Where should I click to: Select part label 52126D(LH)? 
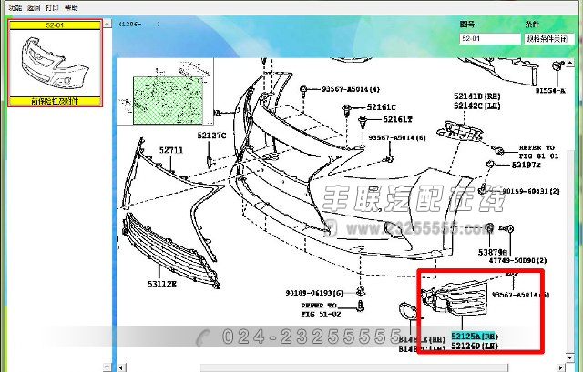tap(474, 346)
